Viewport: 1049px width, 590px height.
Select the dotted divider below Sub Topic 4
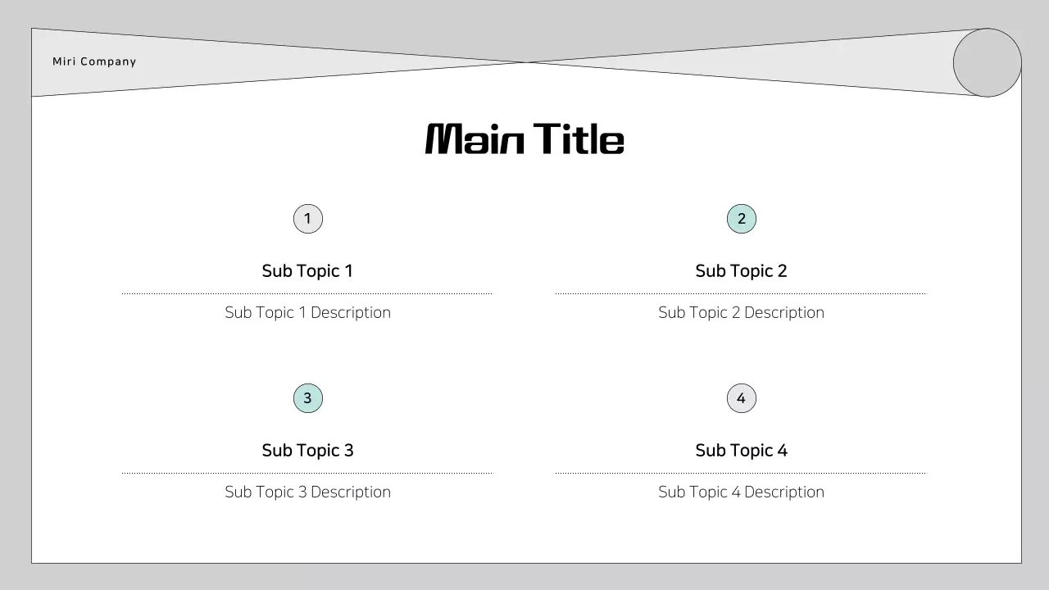click(x=741, y=473)
